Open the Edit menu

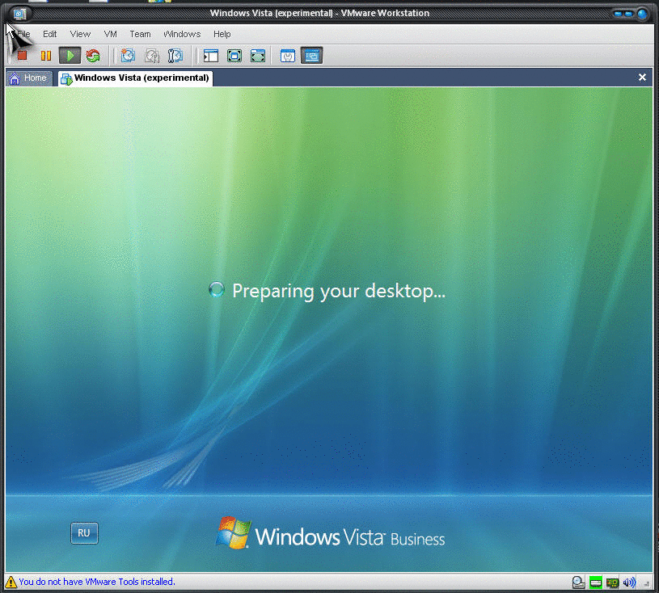pyautogui.click(x=49, y=34)
